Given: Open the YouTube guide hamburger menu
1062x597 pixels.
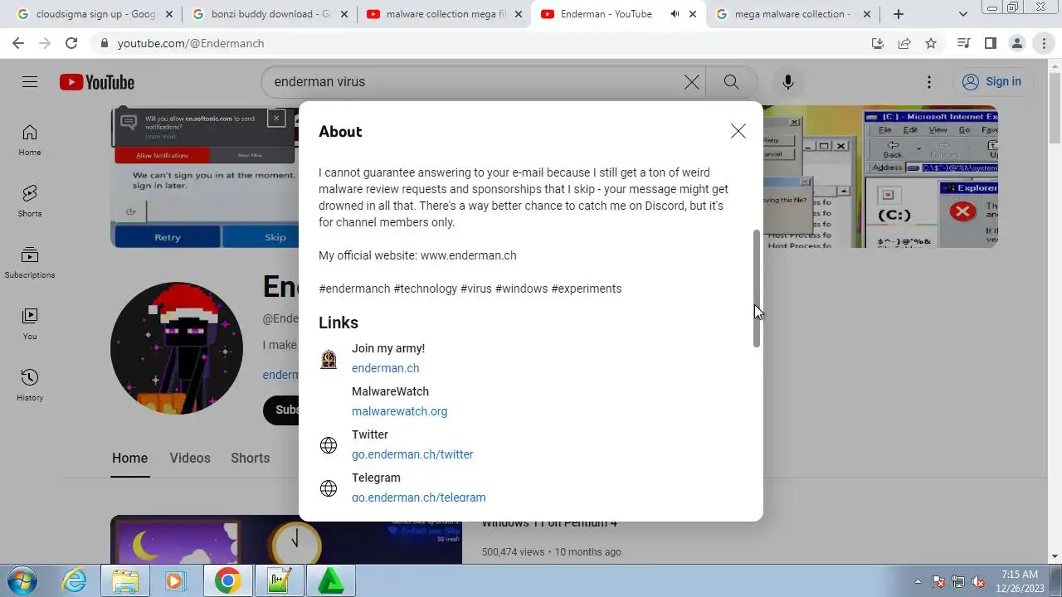Looking at the screenshot, I should pyautogui.click(x=30, y=81).
